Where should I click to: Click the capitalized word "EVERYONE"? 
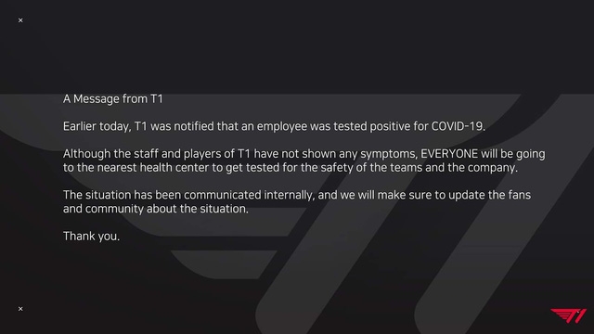pyautogui.click(x=449, y=154)
